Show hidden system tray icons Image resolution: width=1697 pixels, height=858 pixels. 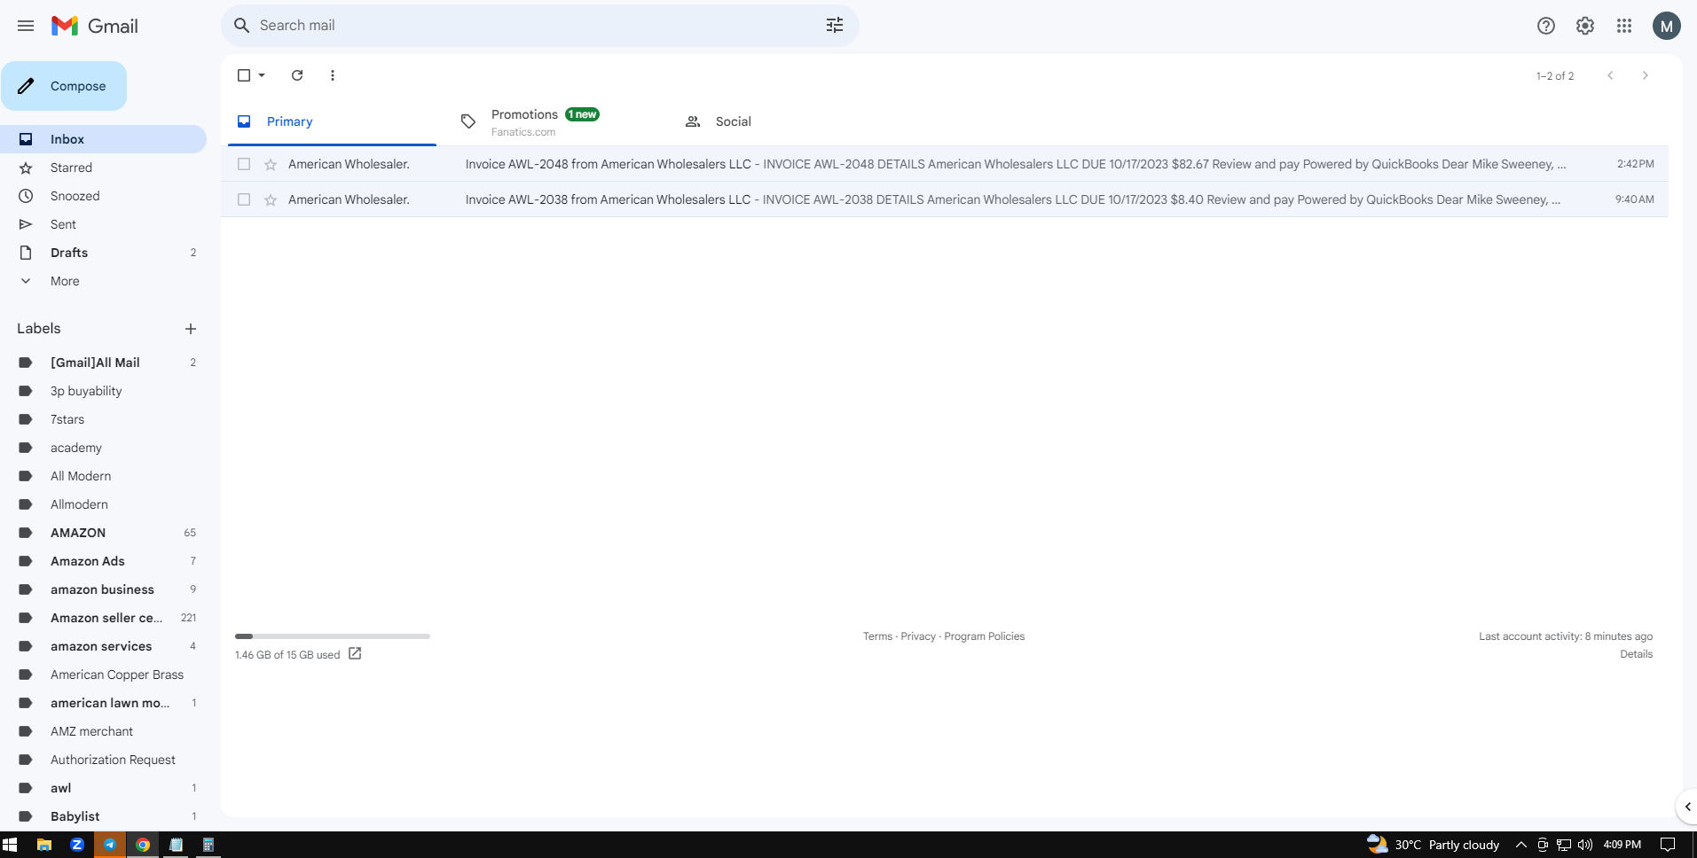(1521, 845)
